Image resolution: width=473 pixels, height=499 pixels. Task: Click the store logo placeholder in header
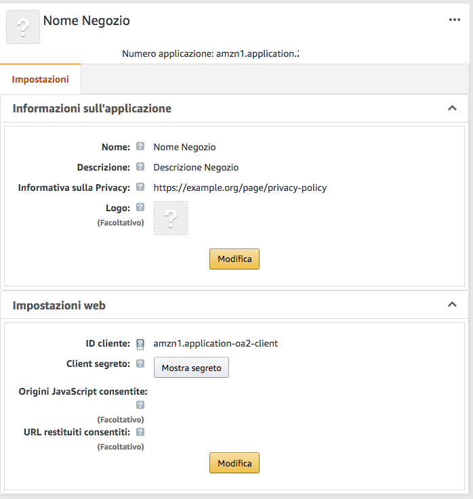23,27
